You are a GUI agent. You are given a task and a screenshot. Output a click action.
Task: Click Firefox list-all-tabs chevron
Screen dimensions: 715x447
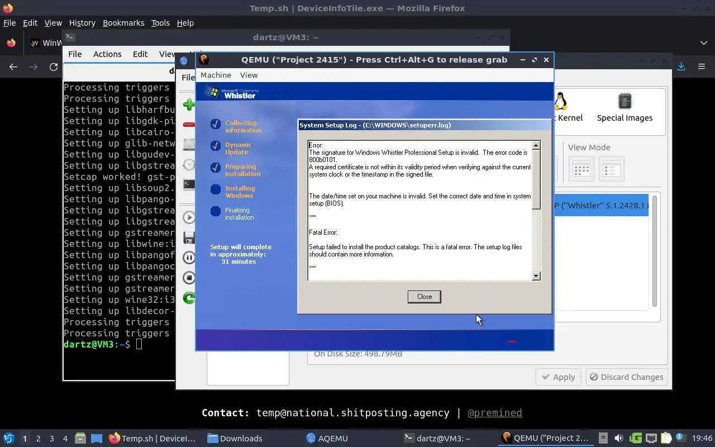tap(703, 43)
